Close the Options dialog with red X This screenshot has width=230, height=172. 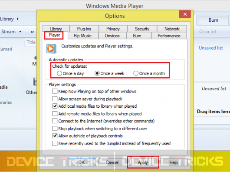tap(185, 14)
